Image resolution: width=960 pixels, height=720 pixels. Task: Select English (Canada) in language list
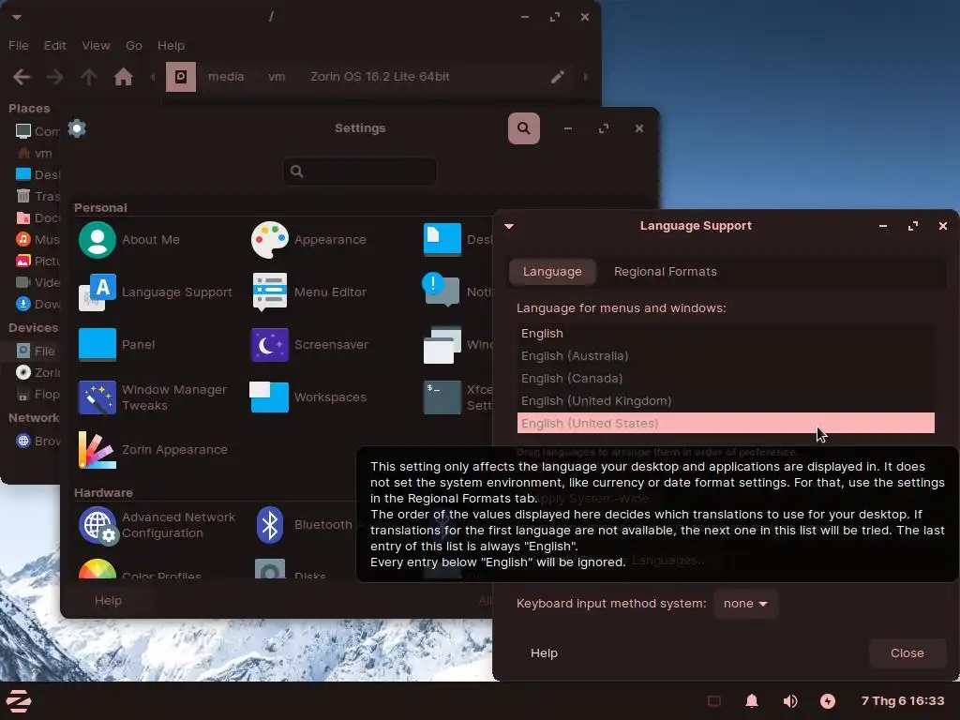(726, 379)
